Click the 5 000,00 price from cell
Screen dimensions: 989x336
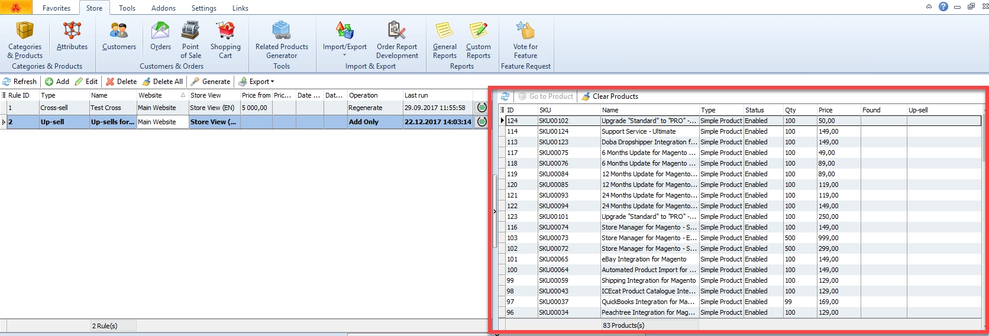pos(256,108)
